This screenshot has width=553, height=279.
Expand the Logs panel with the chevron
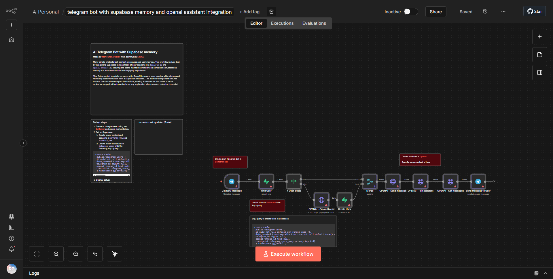545,273
